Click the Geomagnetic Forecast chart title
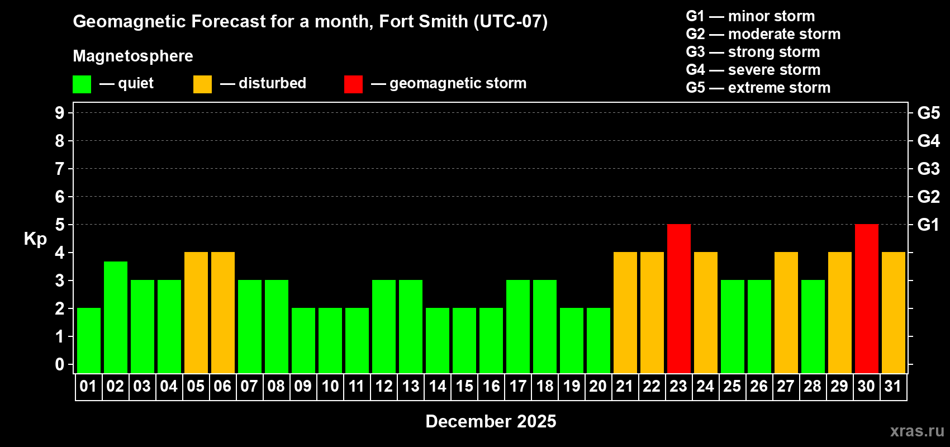The width and height of the screenshot is (950, 447). click(x=310, y=22)
